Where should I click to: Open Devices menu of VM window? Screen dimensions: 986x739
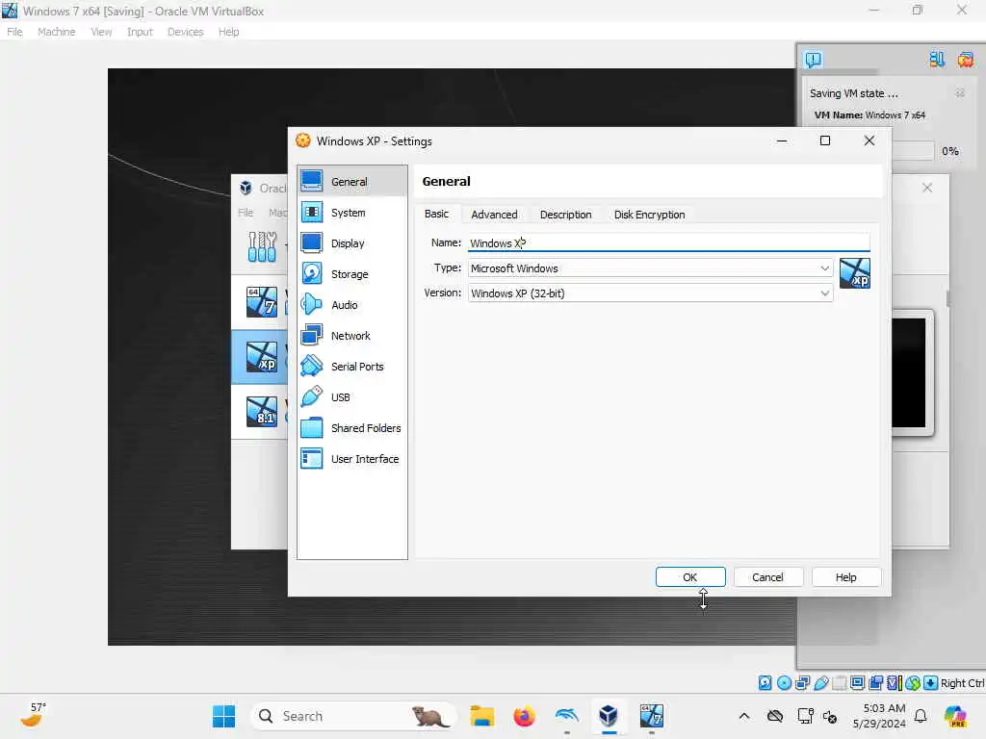tap(186, 32)
